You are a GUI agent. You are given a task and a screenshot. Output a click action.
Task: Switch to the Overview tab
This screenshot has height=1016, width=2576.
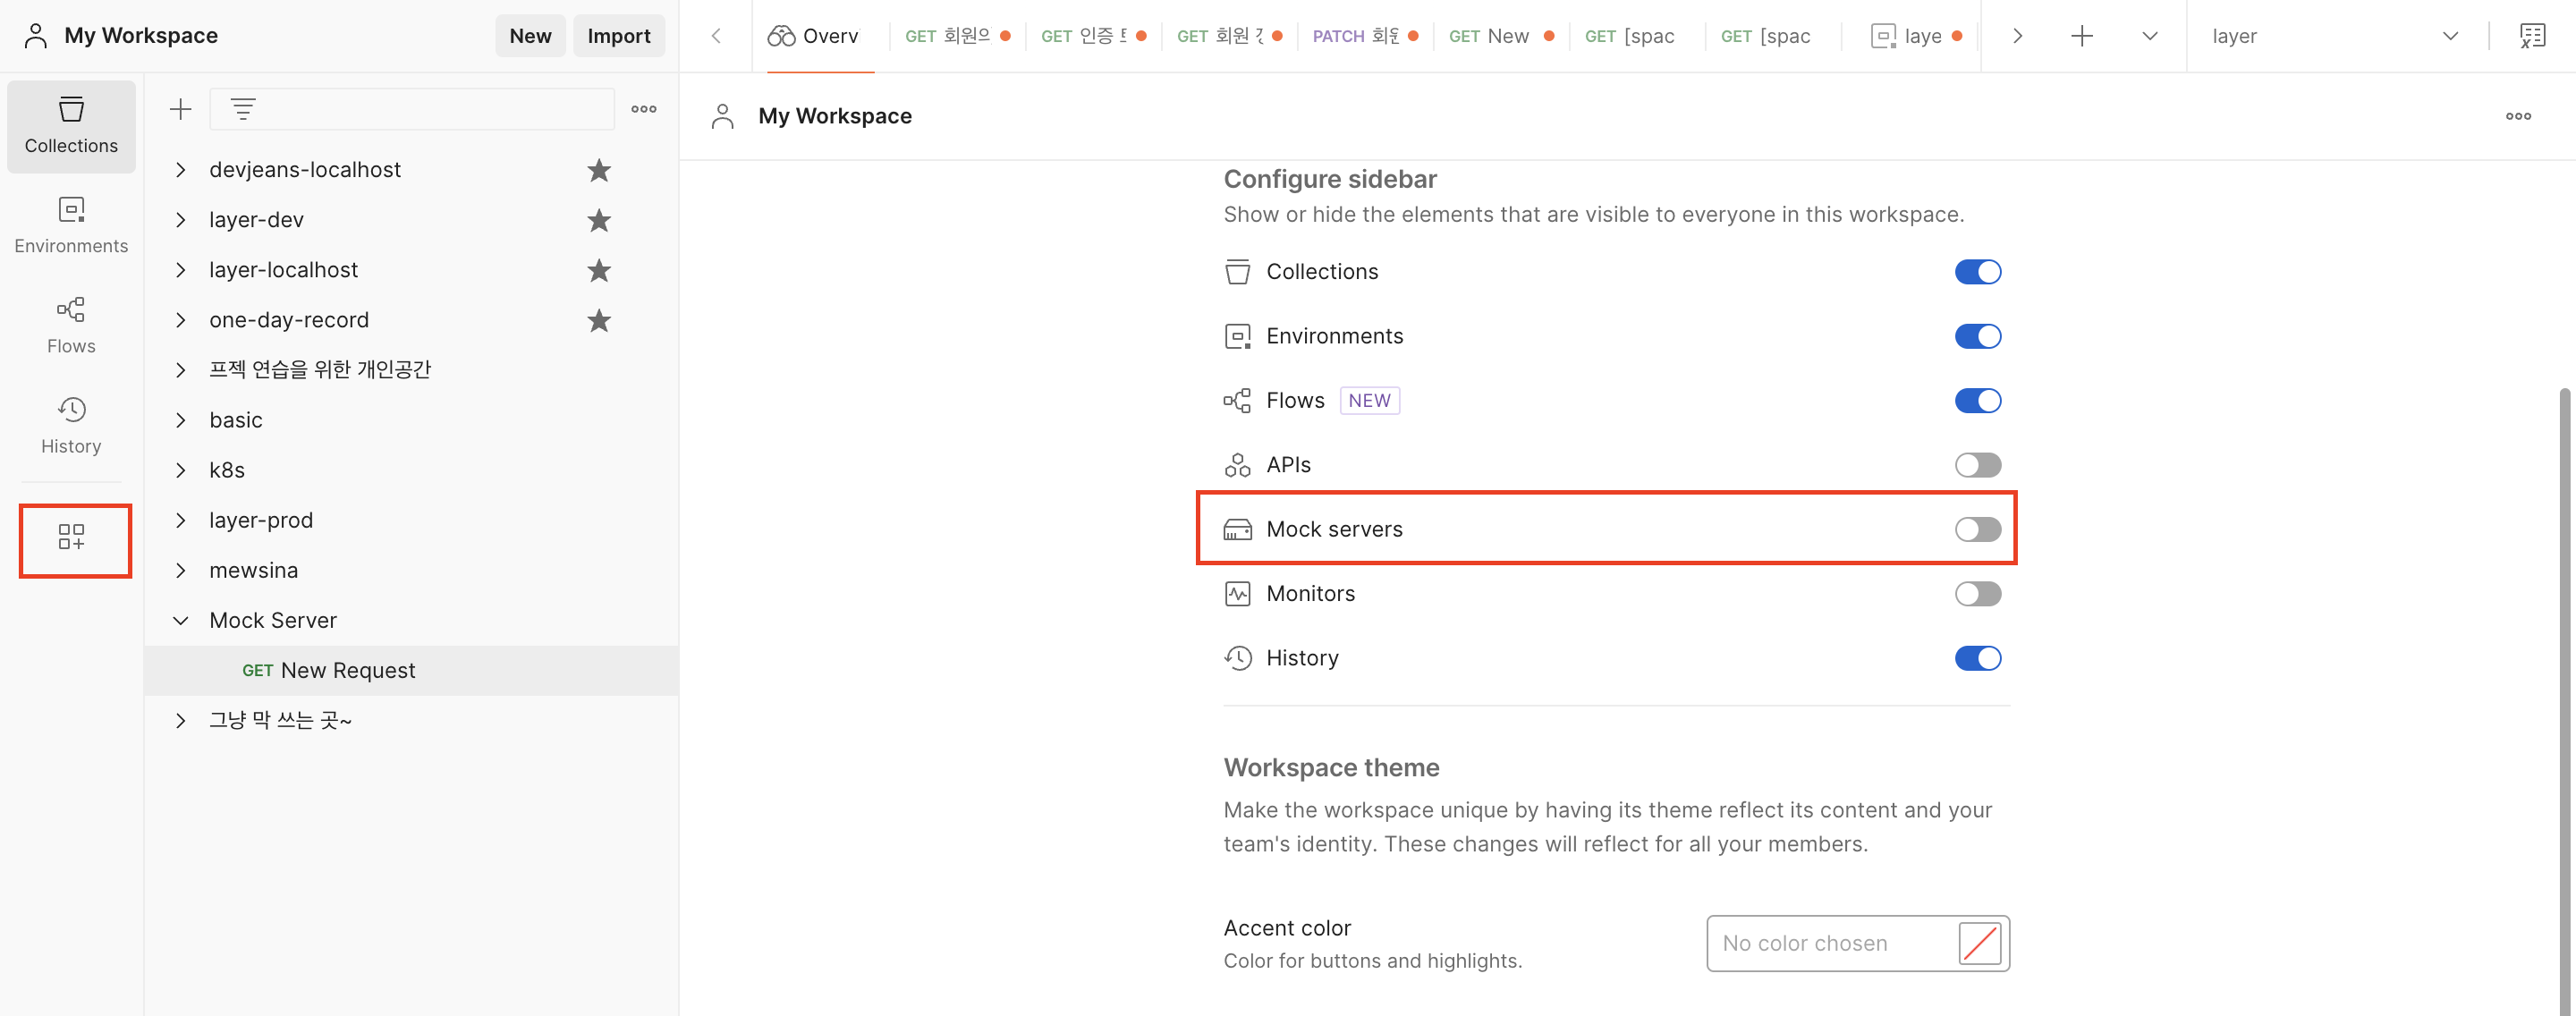(x=813, y=36)
